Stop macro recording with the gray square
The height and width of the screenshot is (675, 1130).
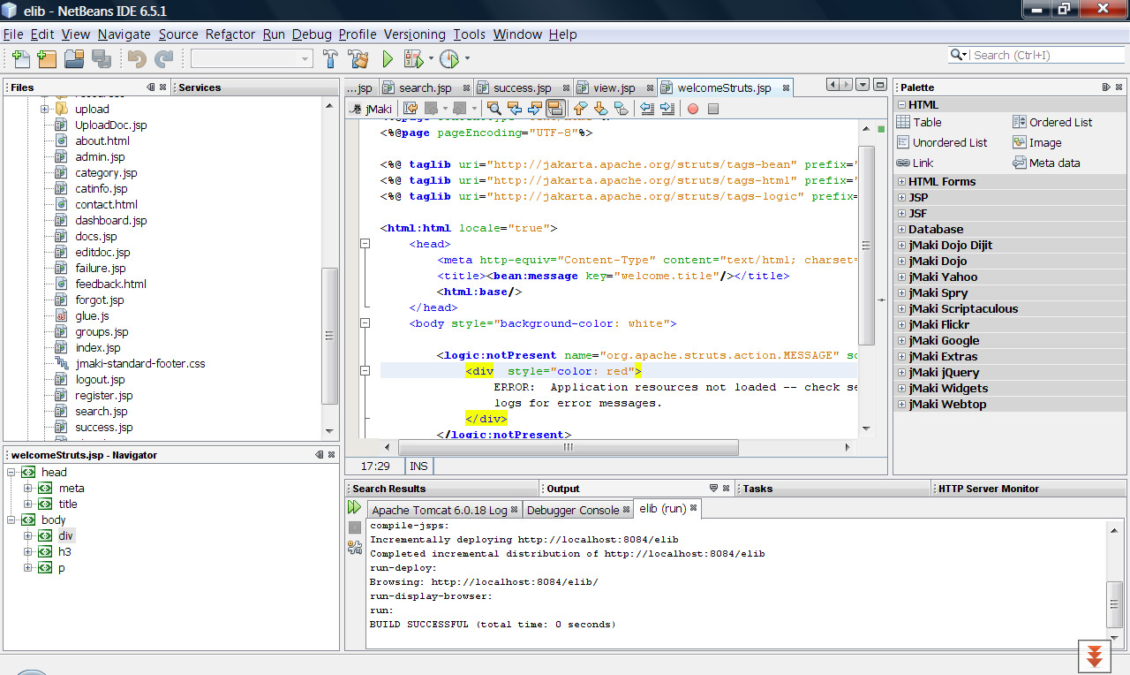point(713,110)
